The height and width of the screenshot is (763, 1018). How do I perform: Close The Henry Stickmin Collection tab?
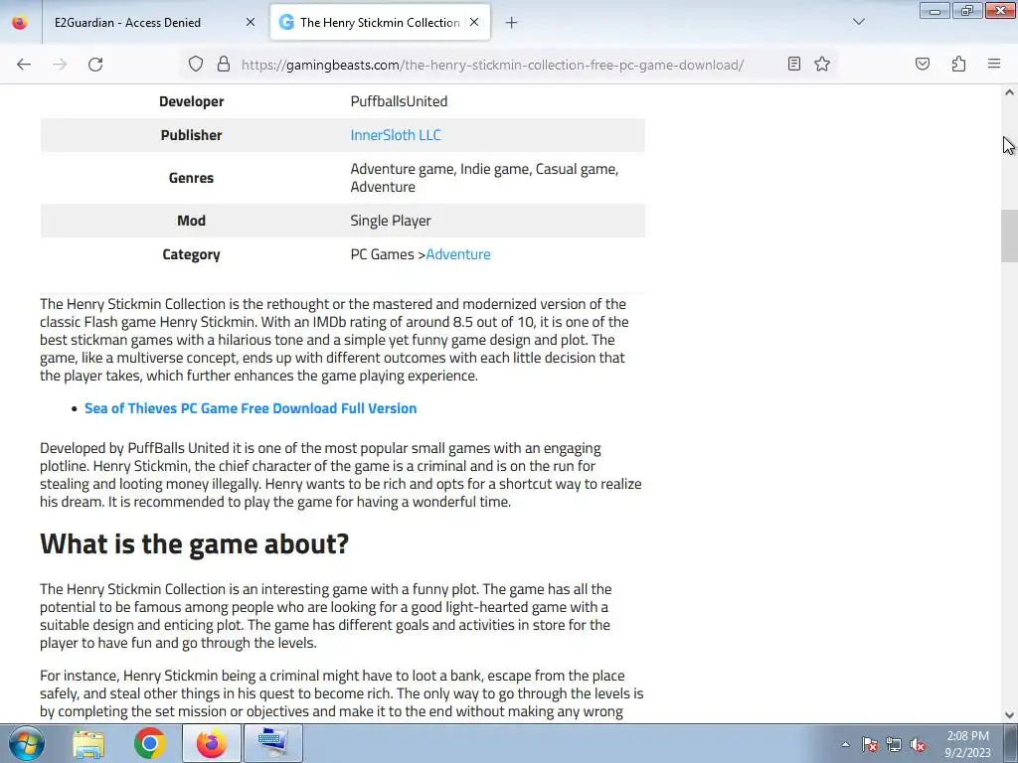click(474, 22)
